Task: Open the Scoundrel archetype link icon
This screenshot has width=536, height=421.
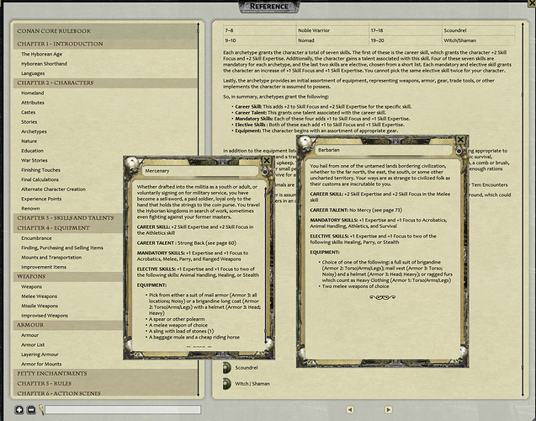Action: click(226, 368)
